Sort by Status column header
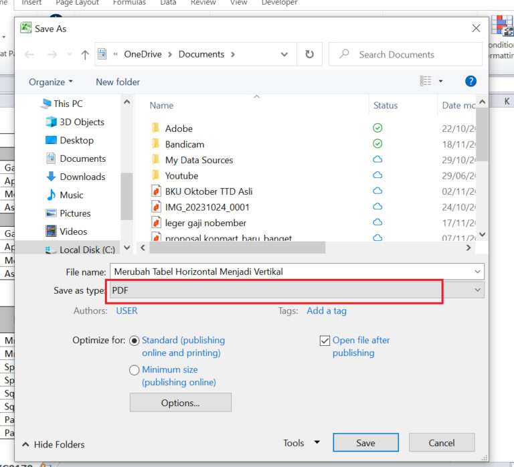The width and height of the screenshot is (514, 467). 385,105
